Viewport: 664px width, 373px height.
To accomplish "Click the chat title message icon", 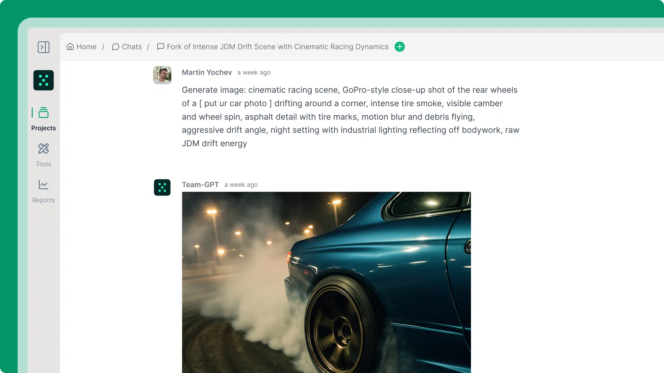I will point(160,47).
